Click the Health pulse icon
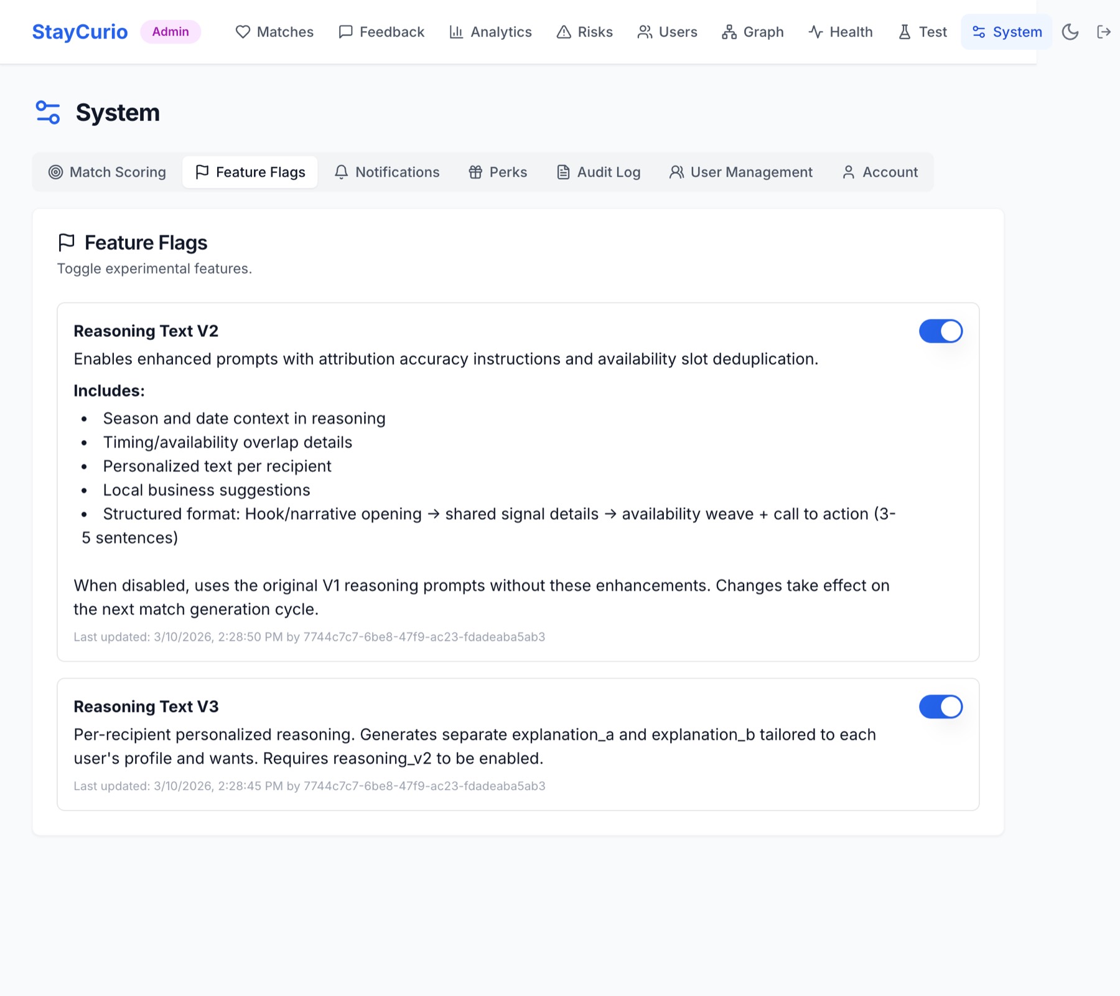This screenshot has height=996, width=1120. pyautogui.click(x=816, y=32)
